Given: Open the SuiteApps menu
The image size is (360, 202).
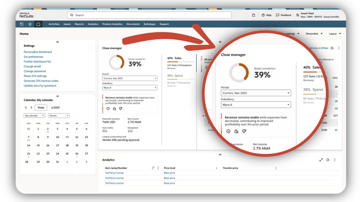Looking at the screenshot, I should 150,24.
